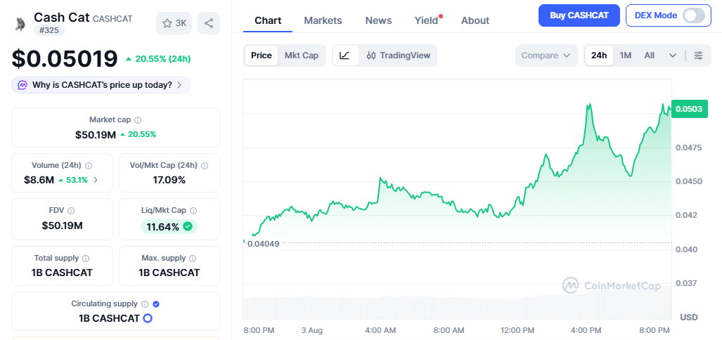The width and height of the screenshot is (722, 340).
Task: Add Cash Cat to watchlist with star button
Action: pos(174,23)
